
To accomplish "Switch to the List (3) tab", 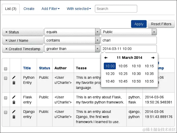I will (11, 9).
